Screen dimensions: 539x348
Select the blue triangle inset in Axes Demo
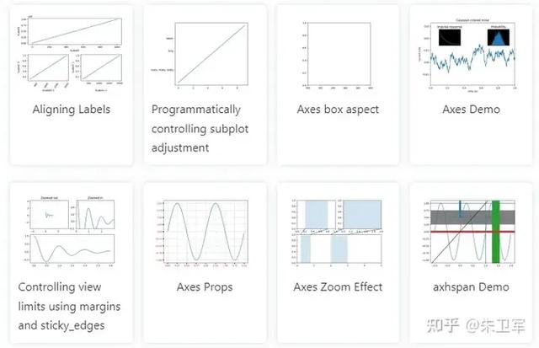pyautogui.click(x=499, y=37)
